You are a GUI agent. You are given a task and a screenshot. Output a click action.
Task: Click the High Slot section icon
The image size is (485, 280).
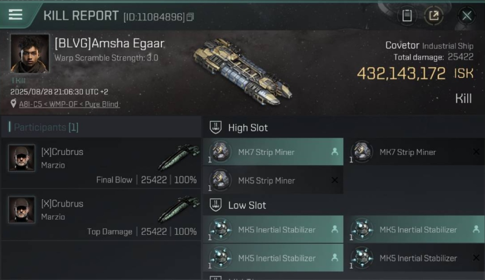(x=215, y=127)
